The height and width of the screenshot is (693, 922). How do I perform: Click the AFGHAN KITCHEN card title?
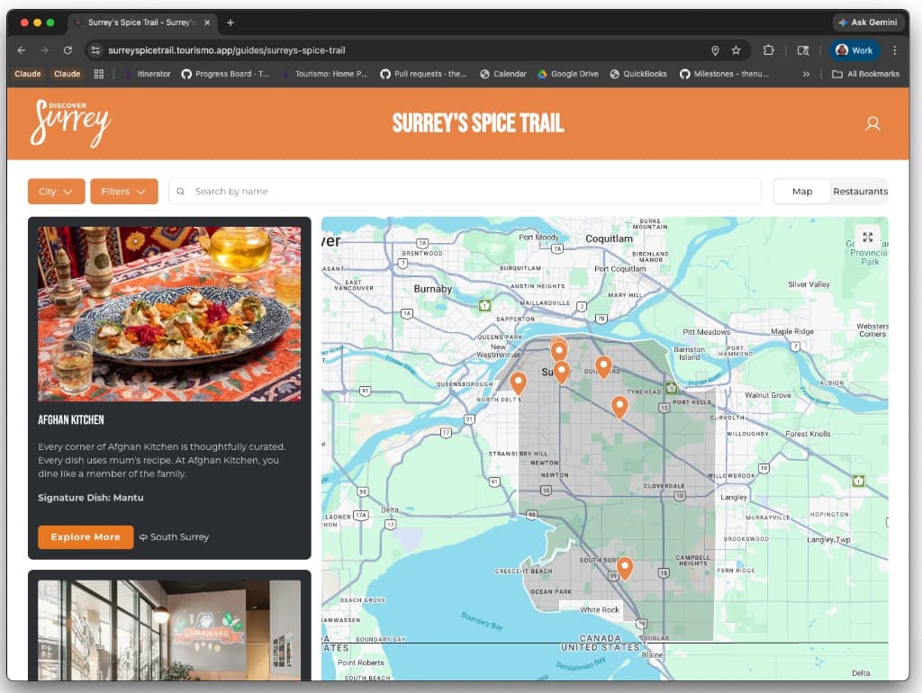click(70, 419)
